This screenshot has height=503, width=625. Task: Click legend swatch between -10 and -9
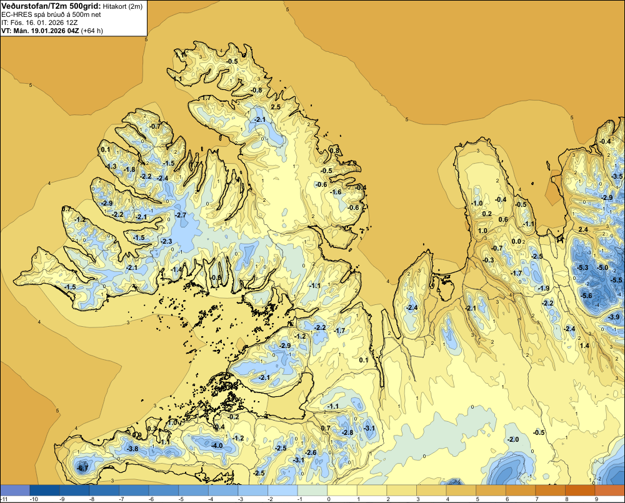click(44, 490)
